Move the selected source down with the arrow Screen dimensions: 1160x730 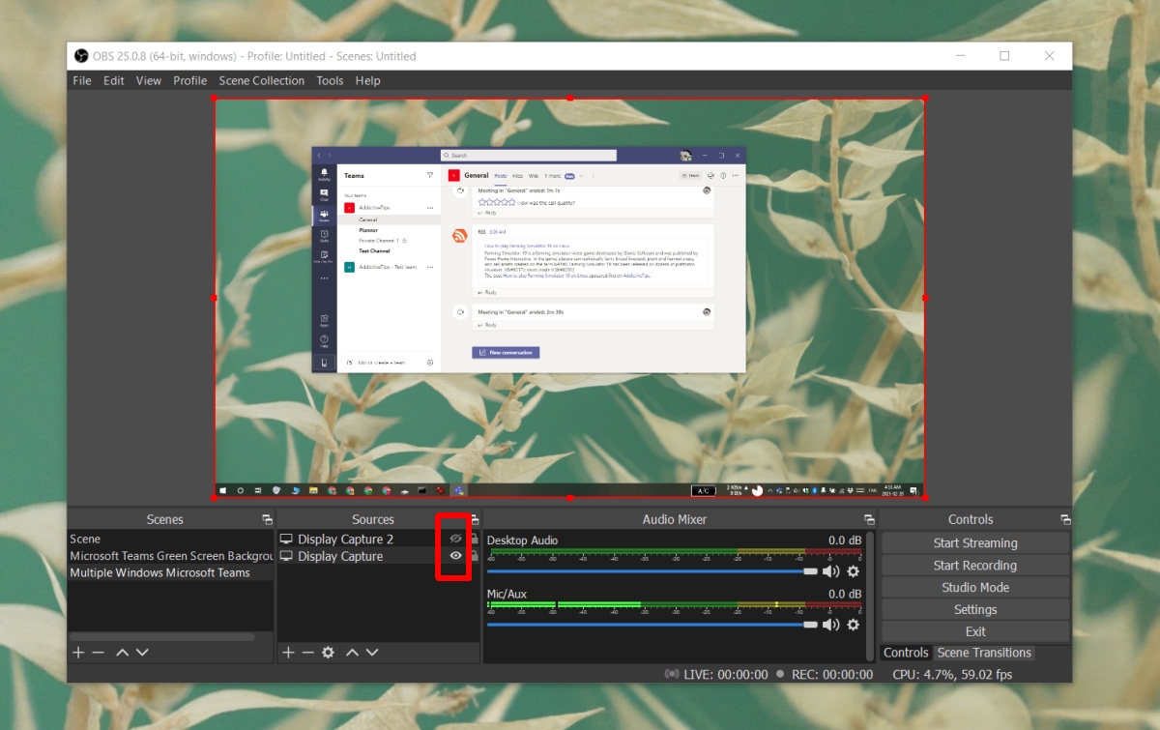point(373,652)
